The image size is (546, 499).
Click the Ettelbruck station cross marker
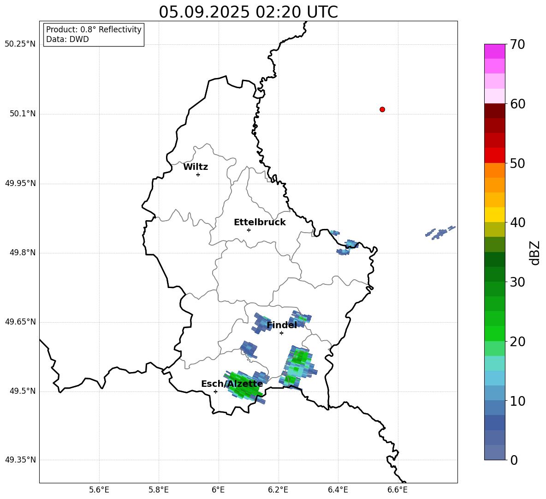pyautogui.click(x=249, y=230)
